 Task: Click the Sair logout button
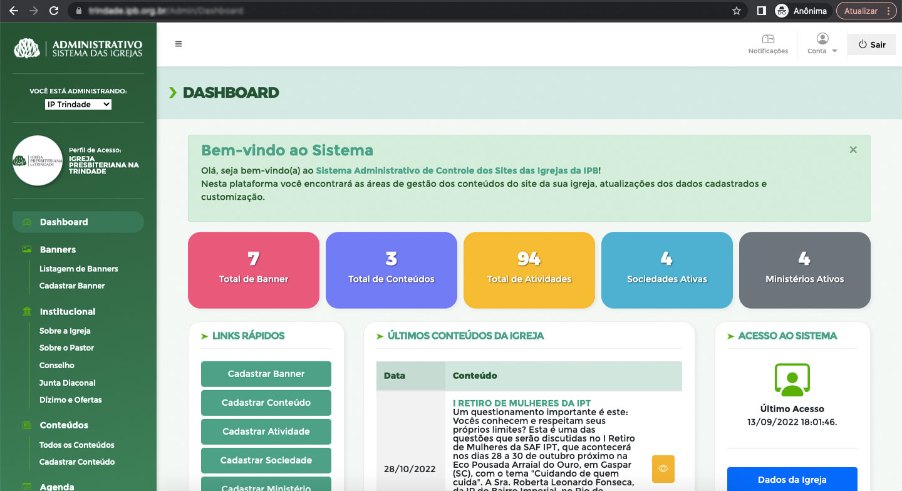[x=871, y=44]
